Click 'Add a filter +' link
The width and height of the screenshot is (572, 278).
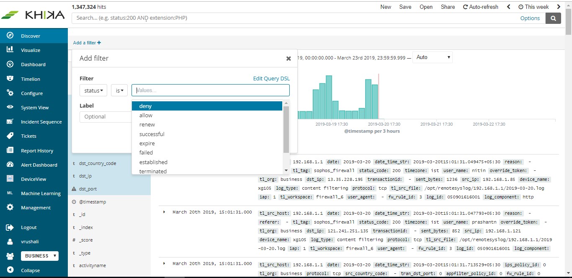pos(87,43)
